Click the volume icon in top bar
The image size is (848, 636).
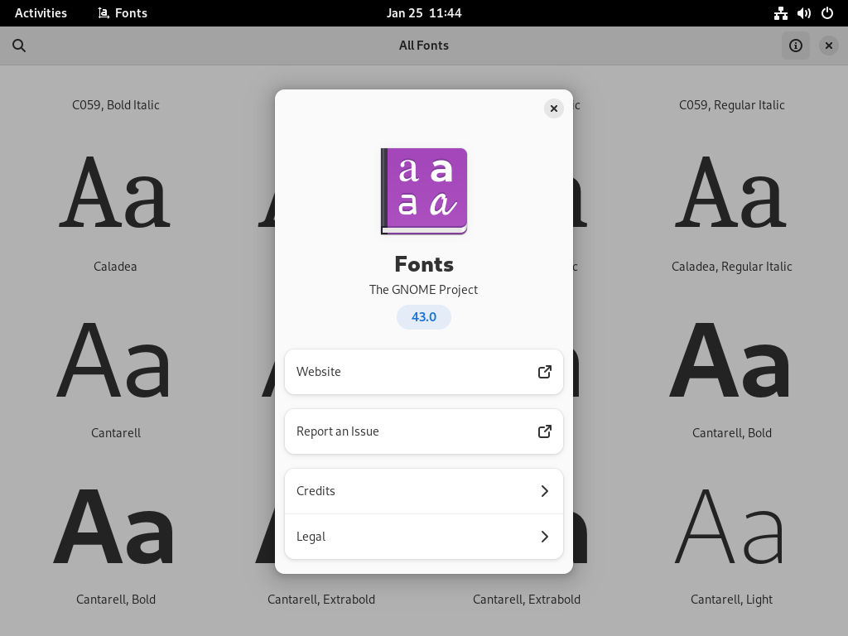(803, 13)
